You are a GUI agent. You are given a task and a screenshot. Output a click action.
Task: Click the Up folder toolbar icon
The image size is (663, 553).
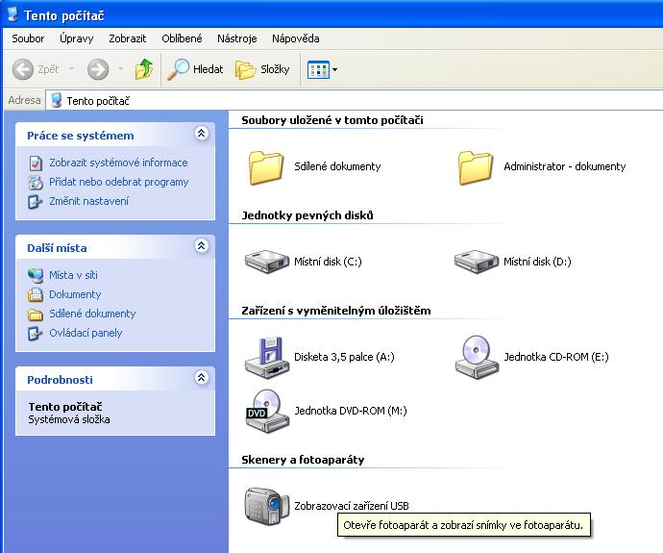coord(144,69)
